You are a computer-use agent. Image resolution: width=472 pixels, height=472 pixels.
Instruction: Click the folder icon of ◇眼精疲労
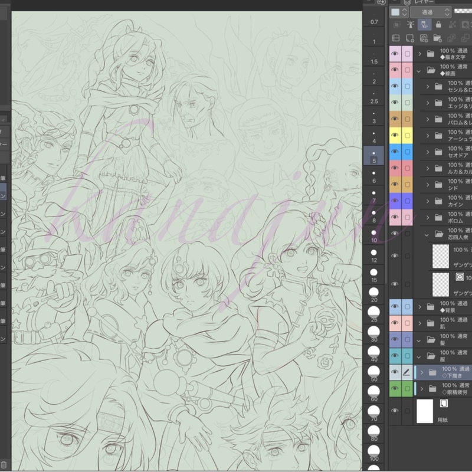[432, 389]
